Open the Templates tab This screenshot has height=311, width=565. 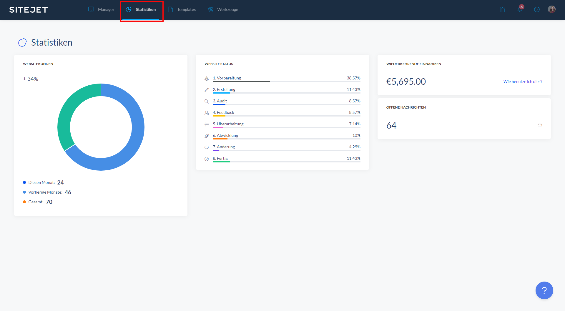click(182, 9)
